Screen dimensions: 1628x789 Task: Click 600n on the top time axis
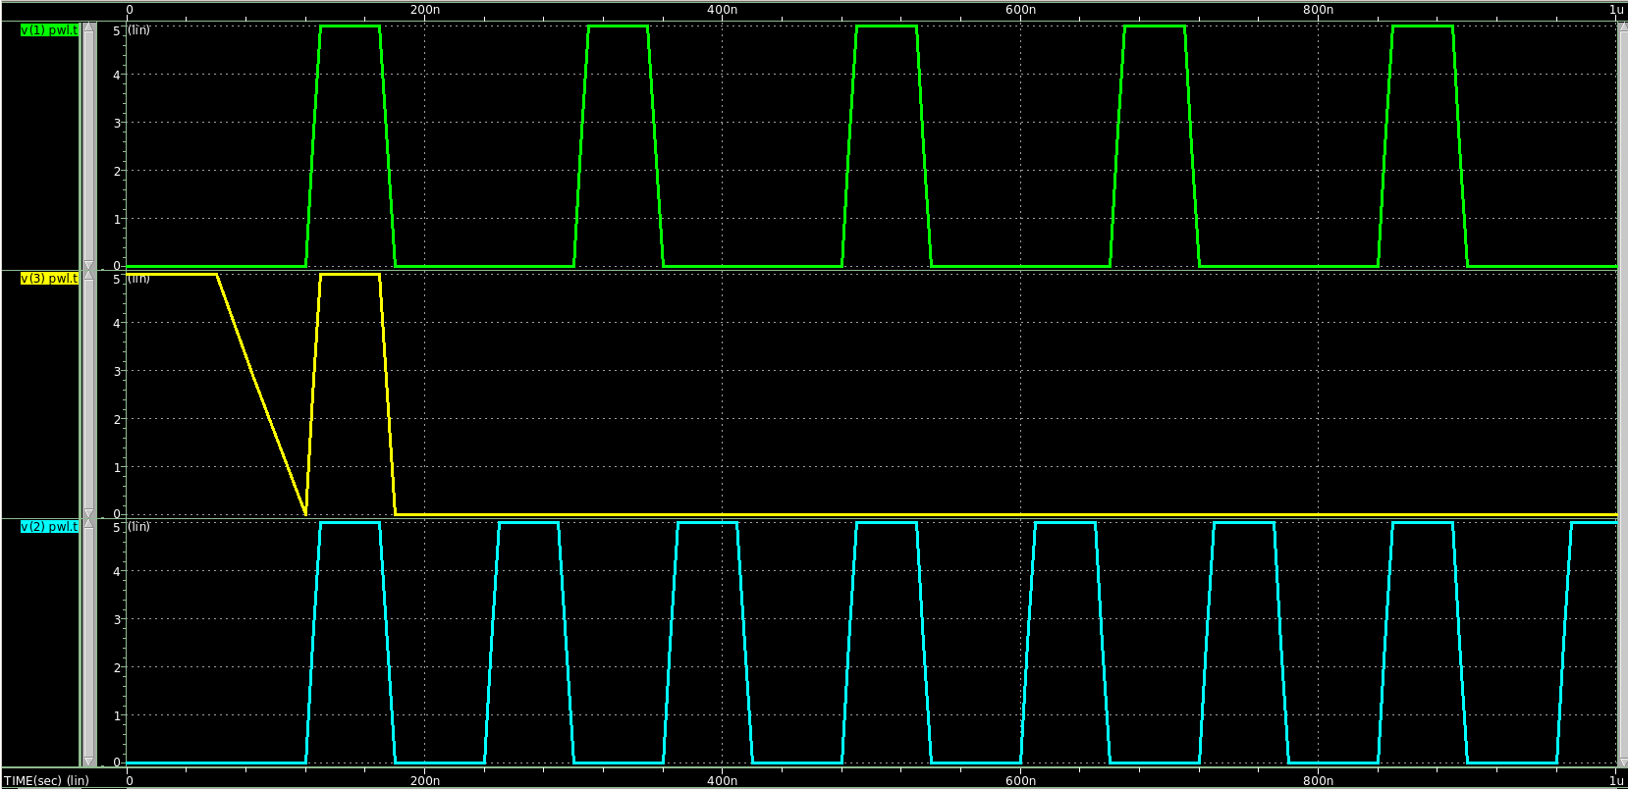[x=1020, y=9]
